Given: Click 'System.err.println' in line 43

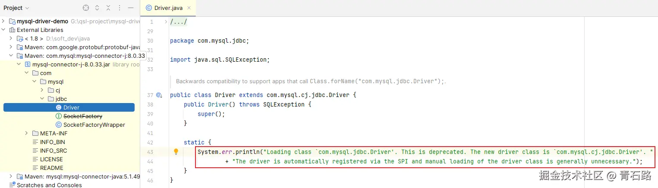Looking at the screenshot, I should [229, 152].
